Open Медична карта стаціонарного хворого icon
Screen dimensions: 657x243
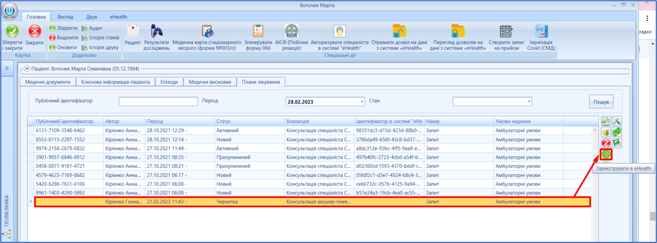[x=207, y=31]
